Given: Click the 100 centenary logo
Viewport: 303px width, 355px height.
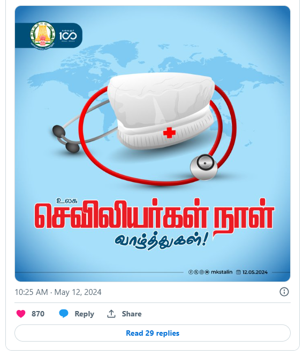Looking at the screenshot, I should 68,35.
